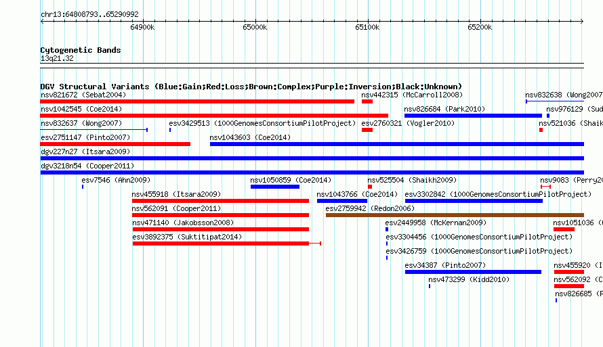
Task: Click the red nsv442315 loss bar
Action: (367, 101)
